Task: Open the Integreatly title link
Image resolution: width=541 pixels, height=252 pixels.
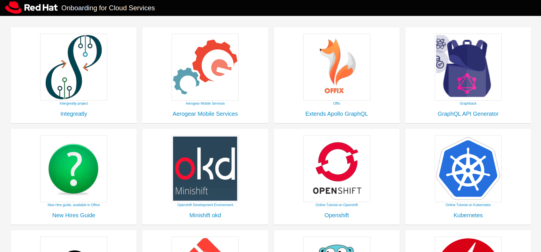Action: tap(74, 114)
